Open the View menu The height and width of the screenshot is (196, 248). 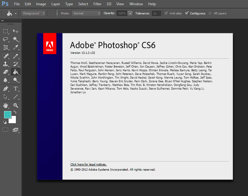point(120,4)
